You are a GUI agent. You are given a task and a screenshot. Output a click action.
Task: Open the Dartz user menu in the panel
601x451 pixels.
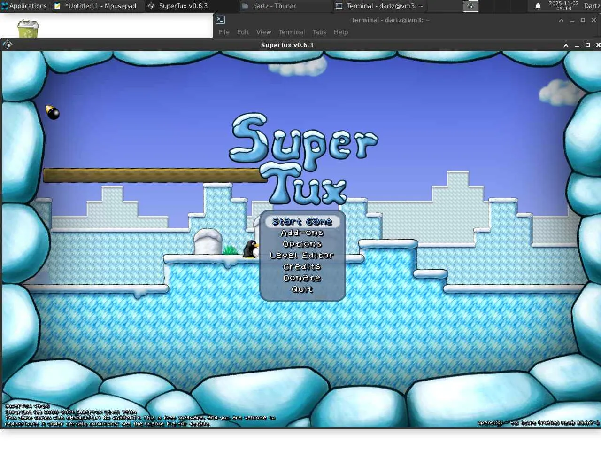[592, 6]
